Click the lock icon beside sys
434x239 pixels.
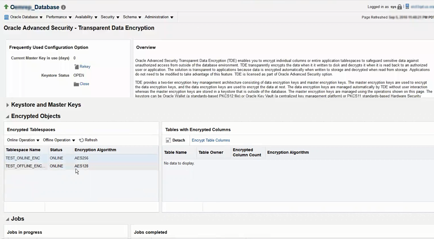pos(399,7)
